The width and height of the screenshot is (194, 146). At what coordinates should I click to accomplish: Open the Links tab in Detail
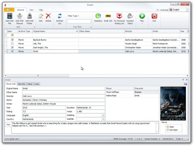point(37,84)
